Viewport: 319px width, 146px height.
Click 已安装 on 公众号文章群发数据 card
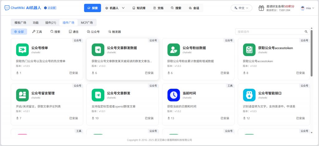coord(149,73)
